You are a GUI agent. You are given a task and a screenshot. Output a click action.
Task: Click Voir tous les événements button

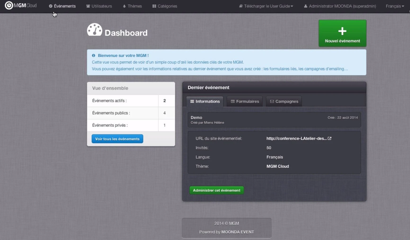point(117,139)
